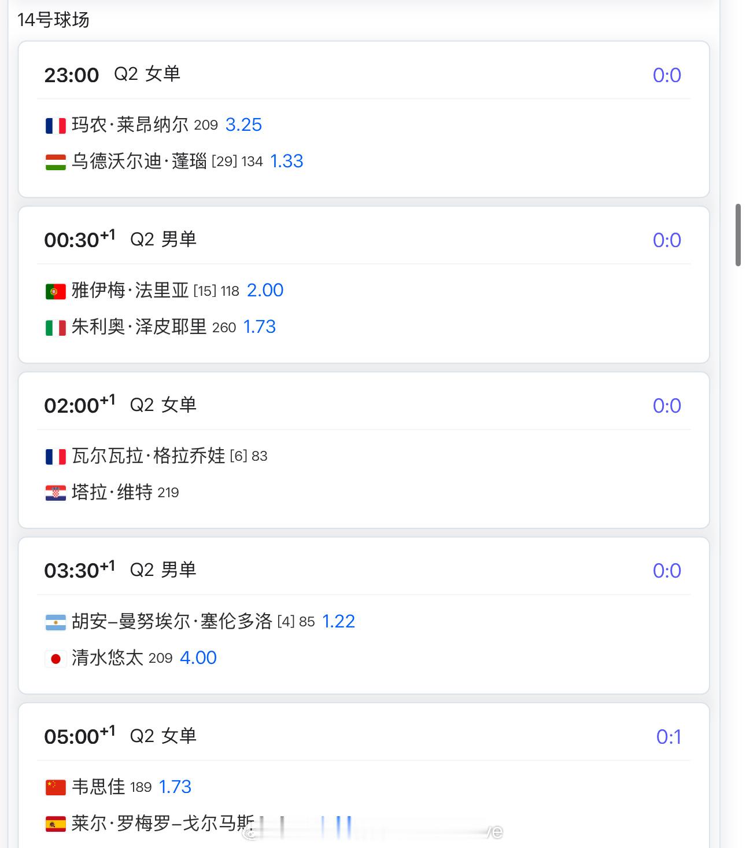Viewport: 746px width, 848px height.
Task: Click the Croatian flag beside 塔拉·维特
Action: tap(56, 493)
